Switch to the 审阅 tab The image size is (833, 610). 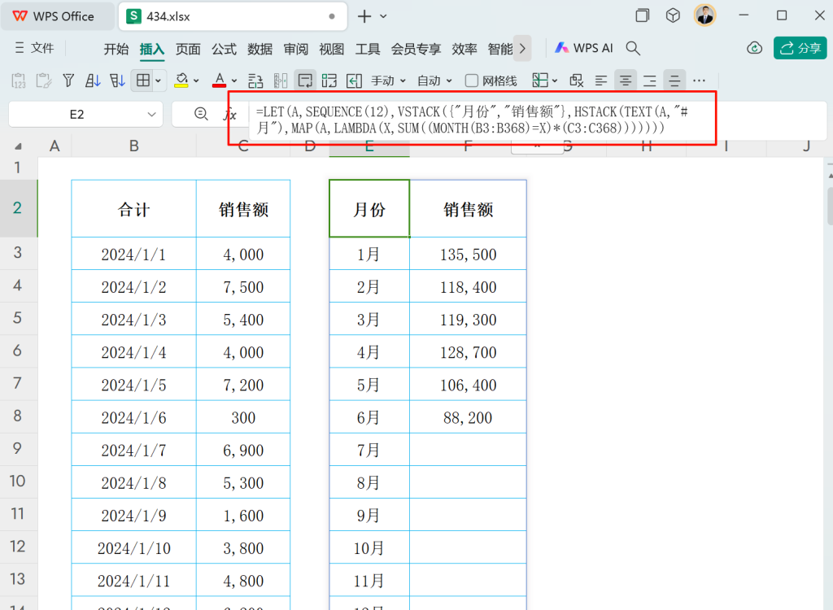click(x=296, y=49)
